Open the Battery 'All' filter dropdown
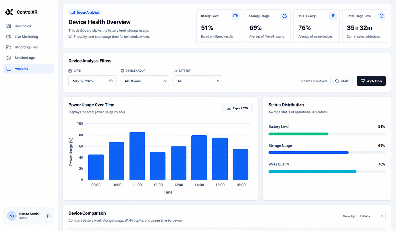The height and width of the screenshot is (231, 396). tap(198, 81)
